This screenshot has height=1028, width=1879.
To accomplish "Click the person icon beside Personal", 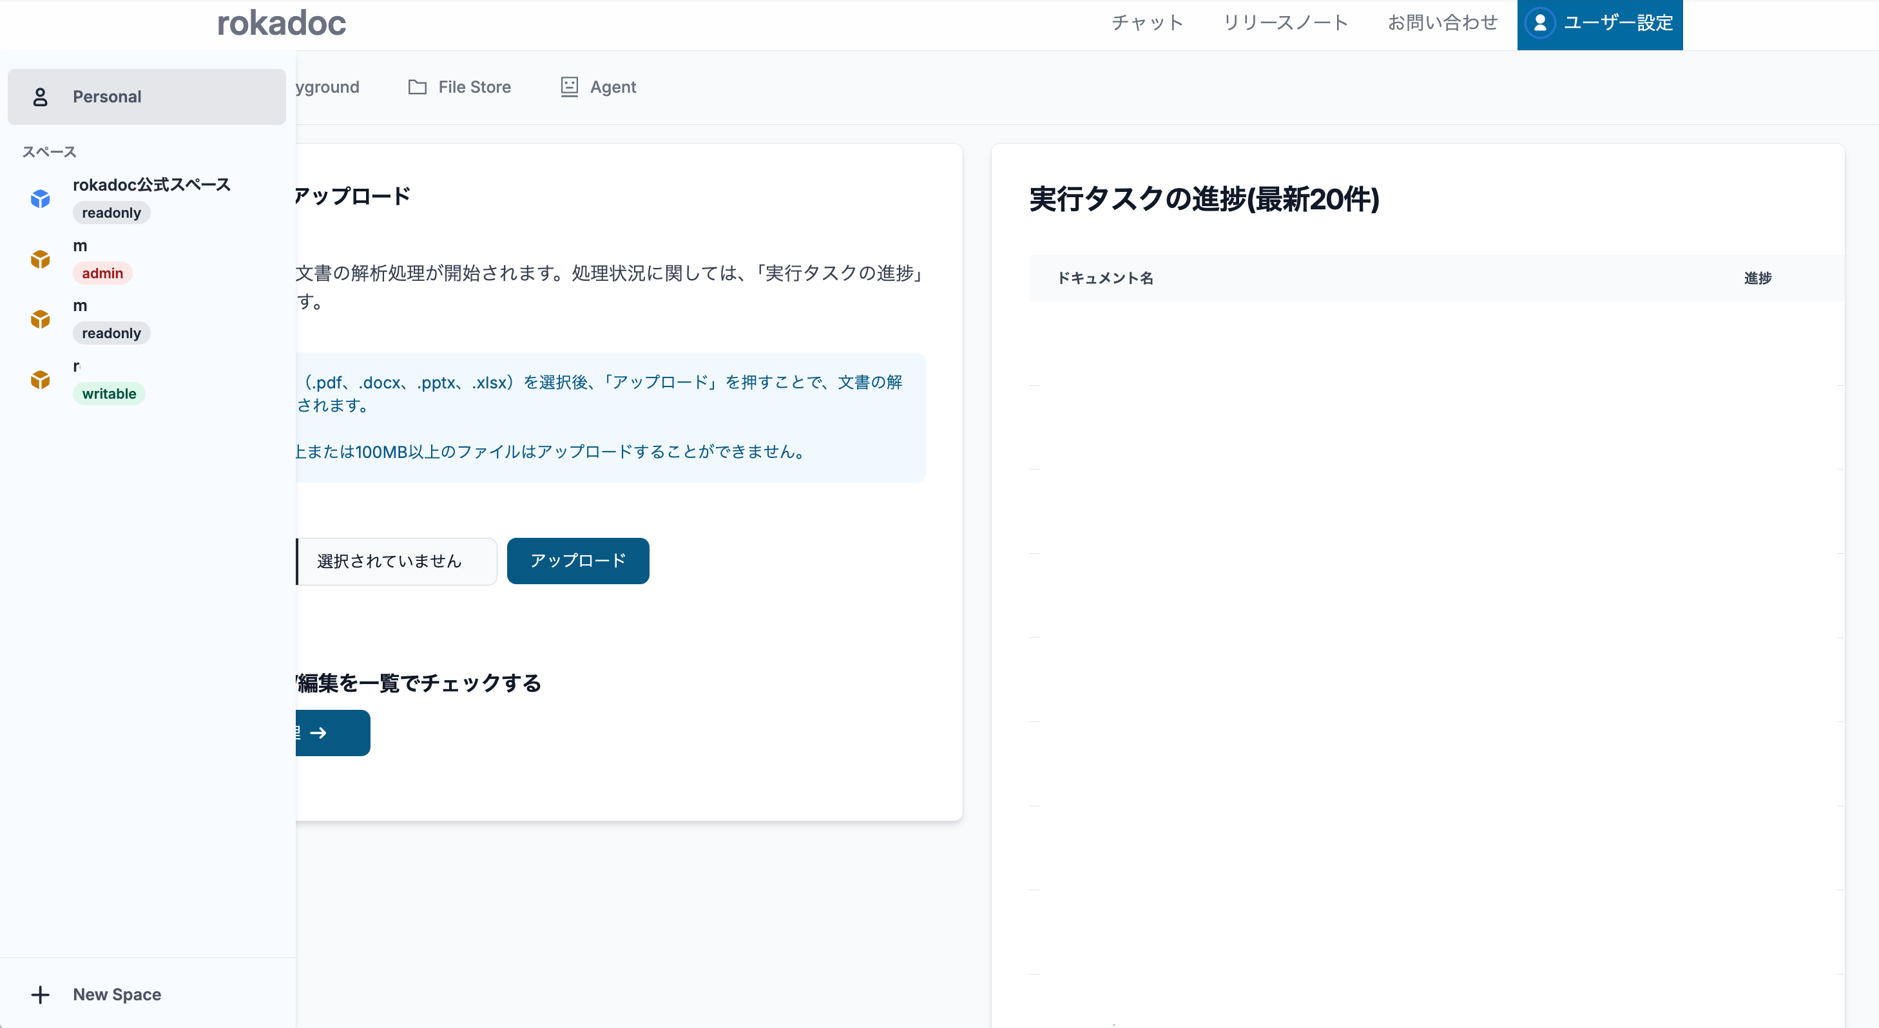I will 40,96.
